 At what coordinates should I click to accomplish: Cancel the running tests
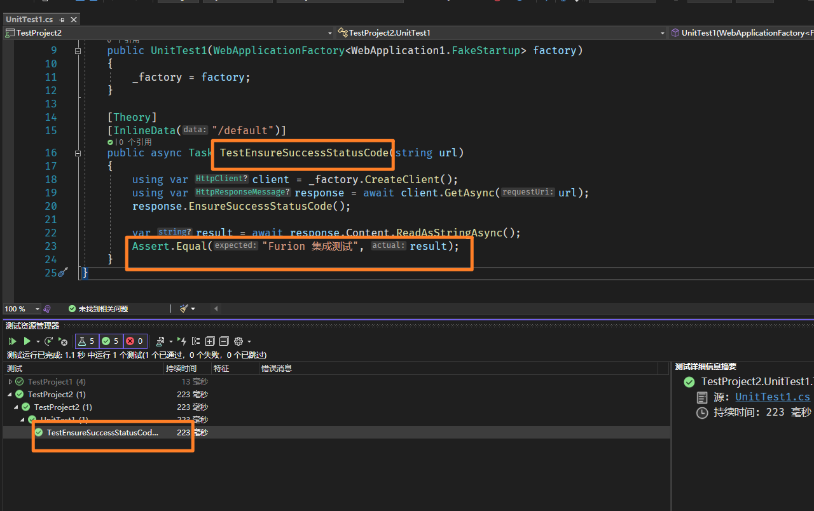(62, 341)
